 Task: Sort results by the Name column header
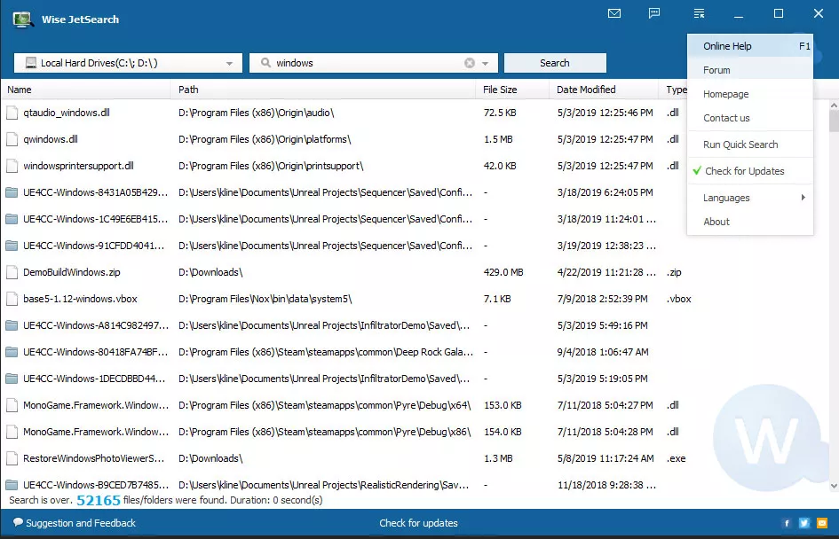[85, 90]
